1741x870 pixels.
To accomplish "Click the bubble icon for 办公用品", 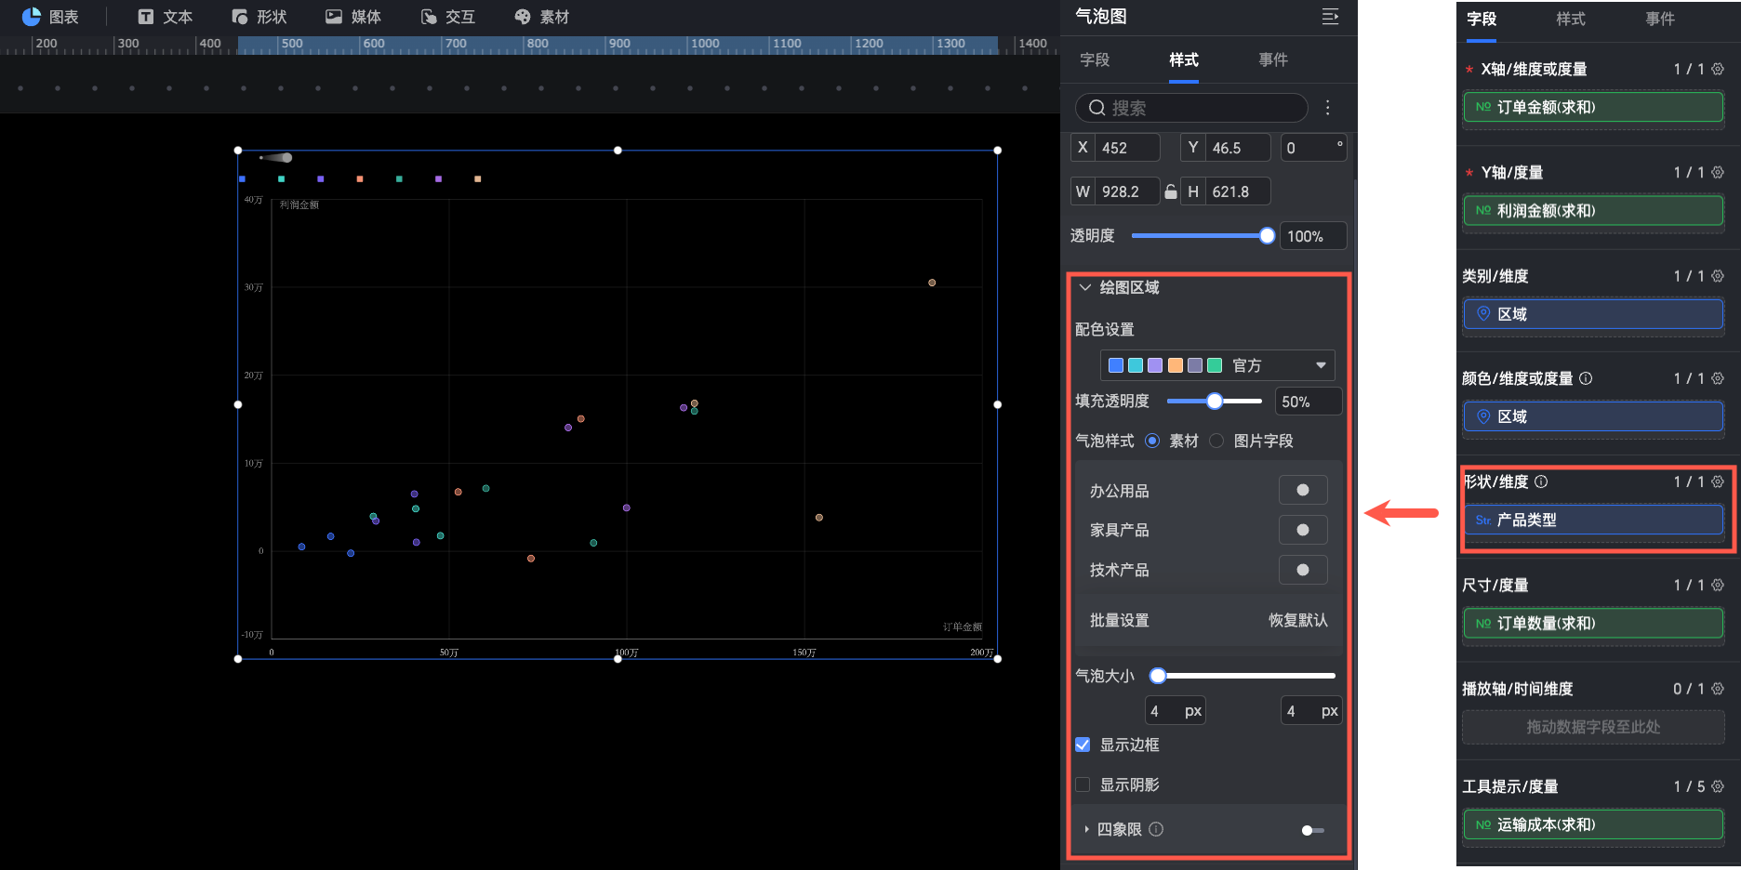I will [x=1303, y=490].
